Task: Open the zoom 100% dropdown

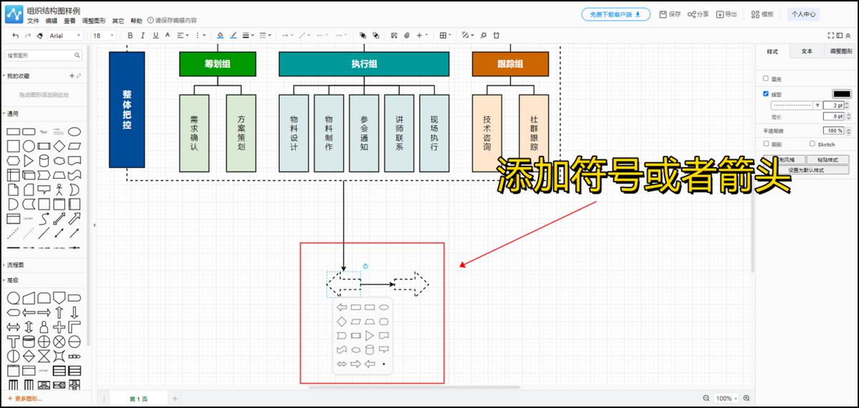Action: click(x=726, y=398)
